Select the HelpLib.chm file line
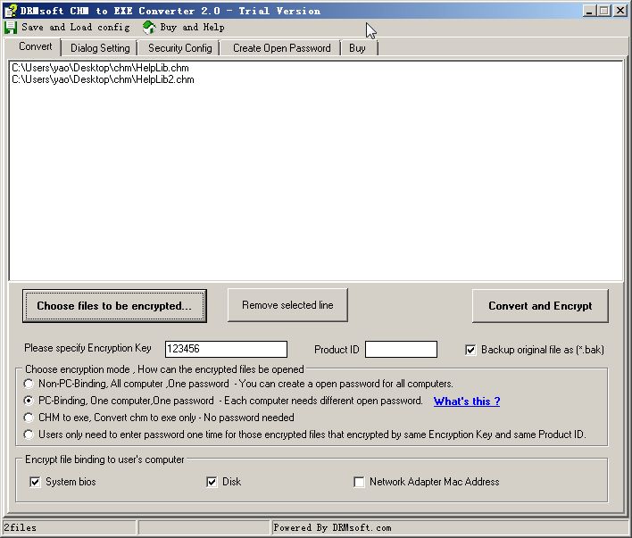 point(100,68)
